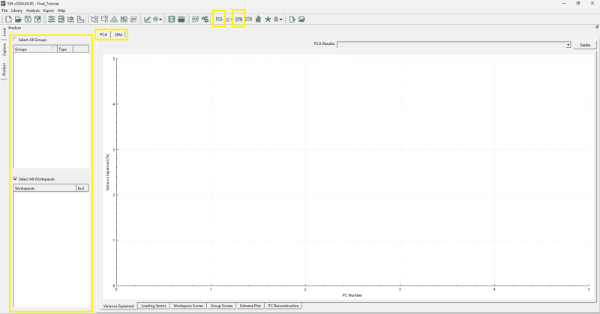This screenshot has height=314, width=600.
Task: Open the Export menu
Action: 49,10
